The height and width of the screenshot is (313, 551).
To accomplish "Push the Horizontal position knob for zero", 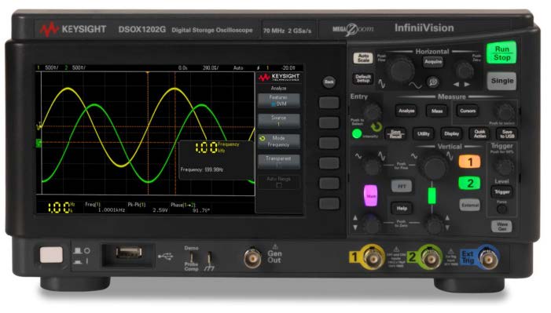I will 465,71.
